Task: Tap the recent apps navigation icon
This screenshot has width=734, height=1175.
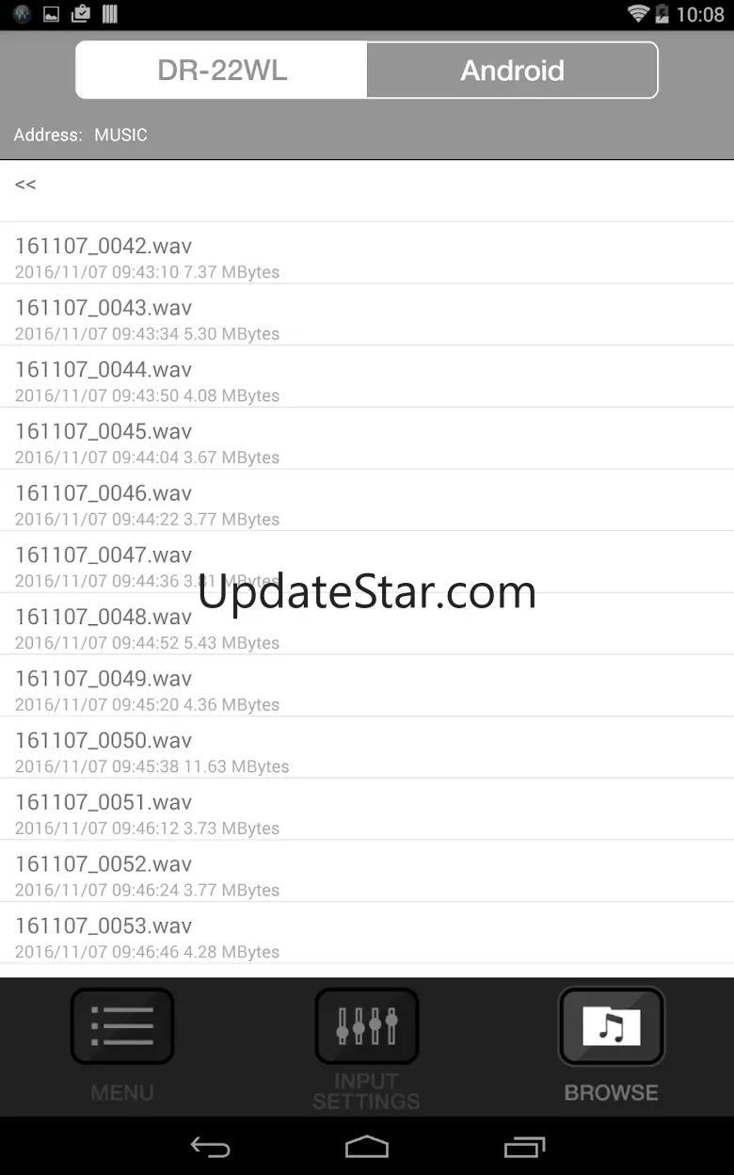Action: pos(524,1146)
